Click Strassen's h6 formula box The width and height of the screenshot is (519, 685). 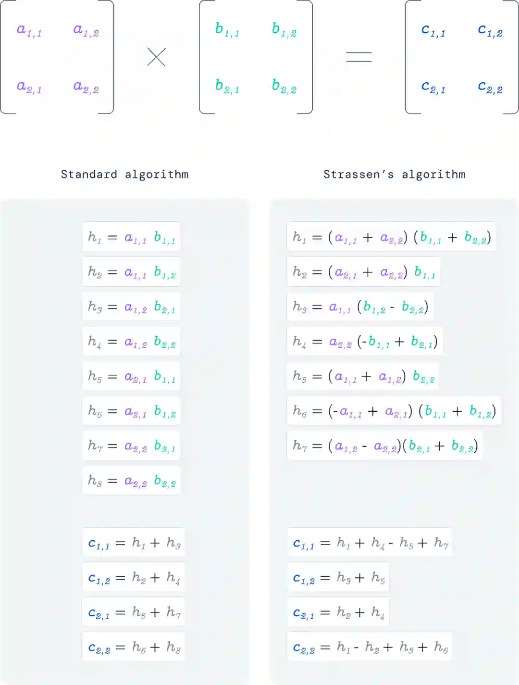394,411
